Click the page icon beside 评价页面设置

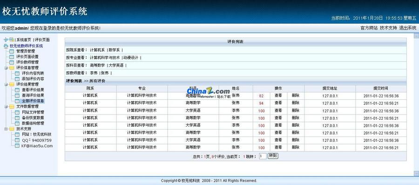[x=12, y=57]
